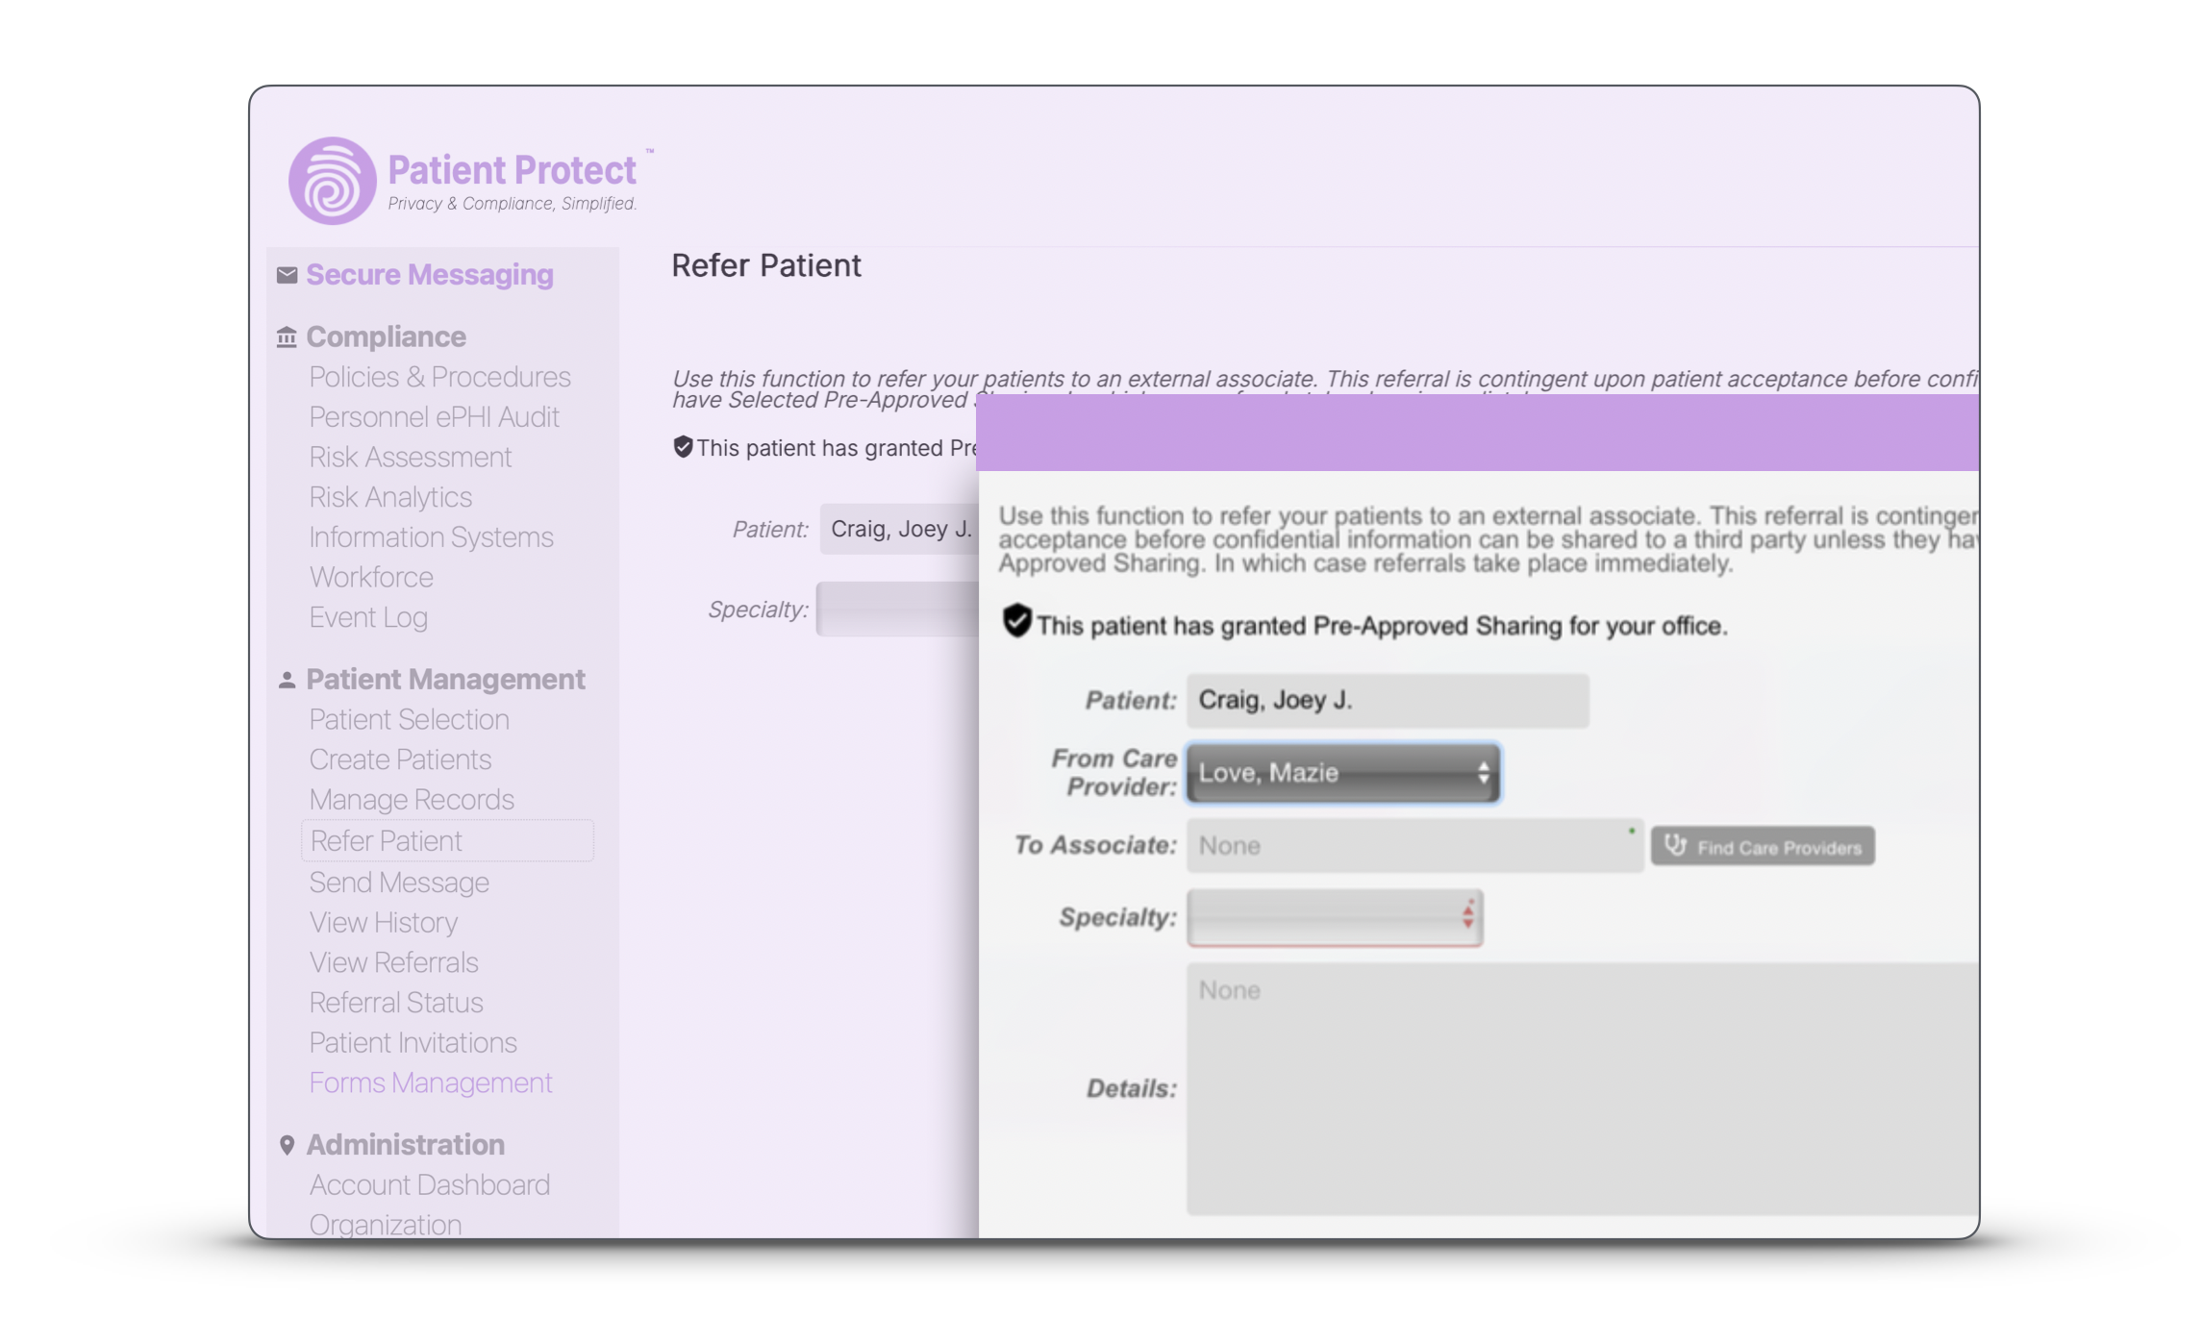
Task: Expand the Specialty dropdown in the dialog
Action: click(x=1334, y=917)
